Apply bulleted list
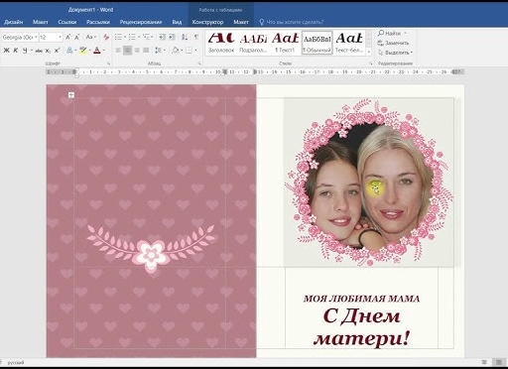The height and width of the screenshot is (369, 508). click(x=118, y=37)
